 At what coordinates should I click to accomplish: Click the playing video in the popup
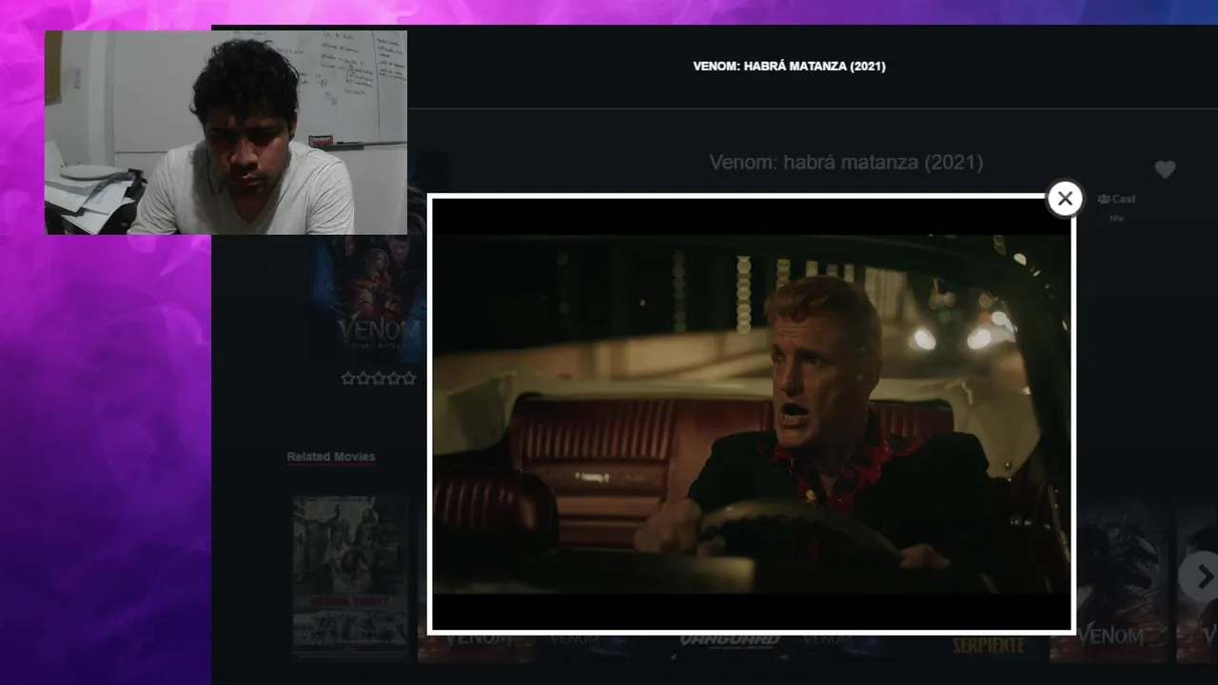click(752, 414)
